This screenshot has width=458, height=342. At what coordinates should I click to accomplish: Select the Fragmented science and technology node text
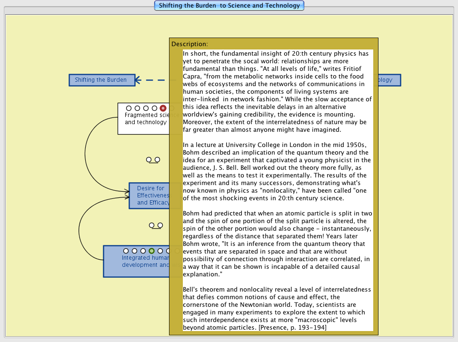(x=145, y=119)
